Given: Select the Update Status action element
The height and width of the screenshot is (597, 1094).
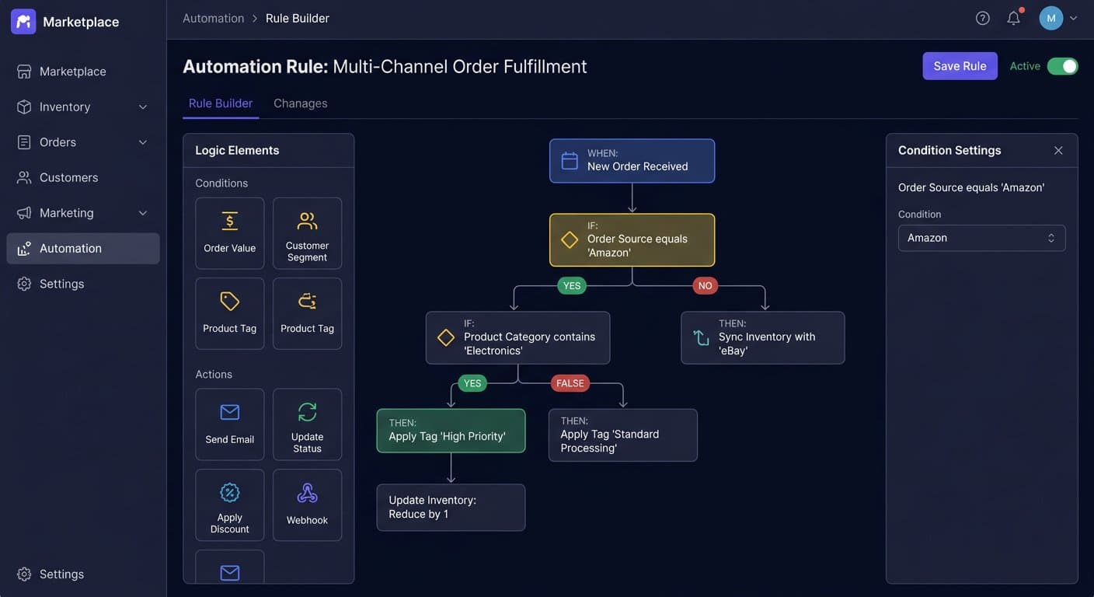Looking at the screenshot, I should pyautogui.click(x=308, y=424).
